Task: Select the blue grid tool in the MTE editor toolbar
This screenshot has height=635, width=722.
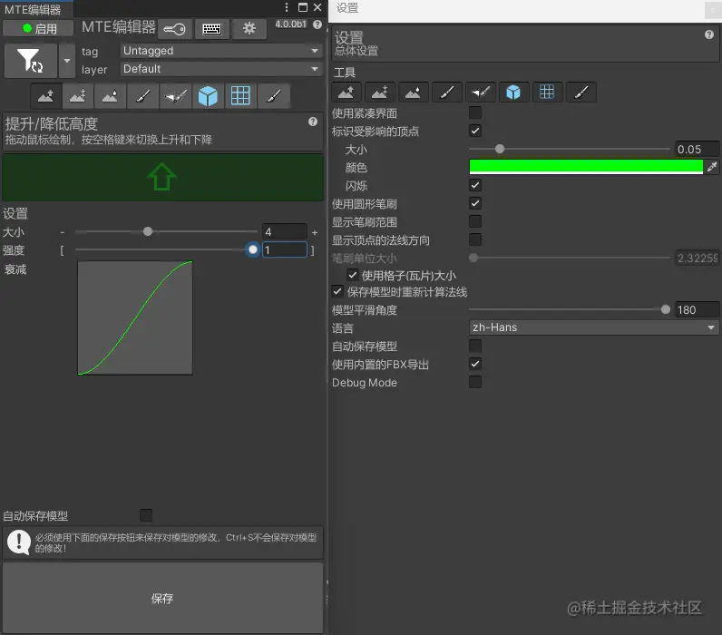Action: pyautogui.click(x=240, y=96)
